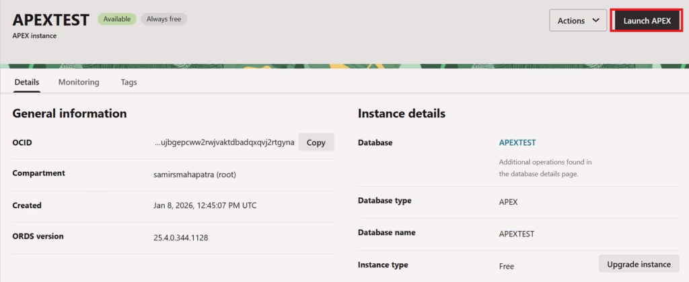The width and height of the screenshot is (689, 282).
Task: Click the green Available status badge
Action: tap(116, 19)
